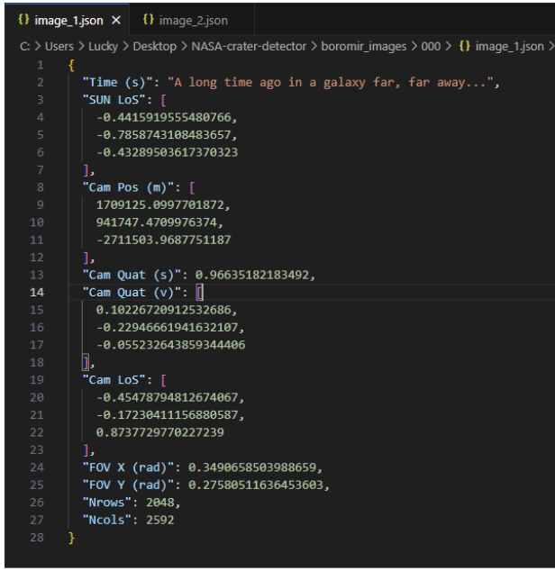Click the "SUN LoS" key
Screen dimensions: 555x571
[x=114, y=100]
